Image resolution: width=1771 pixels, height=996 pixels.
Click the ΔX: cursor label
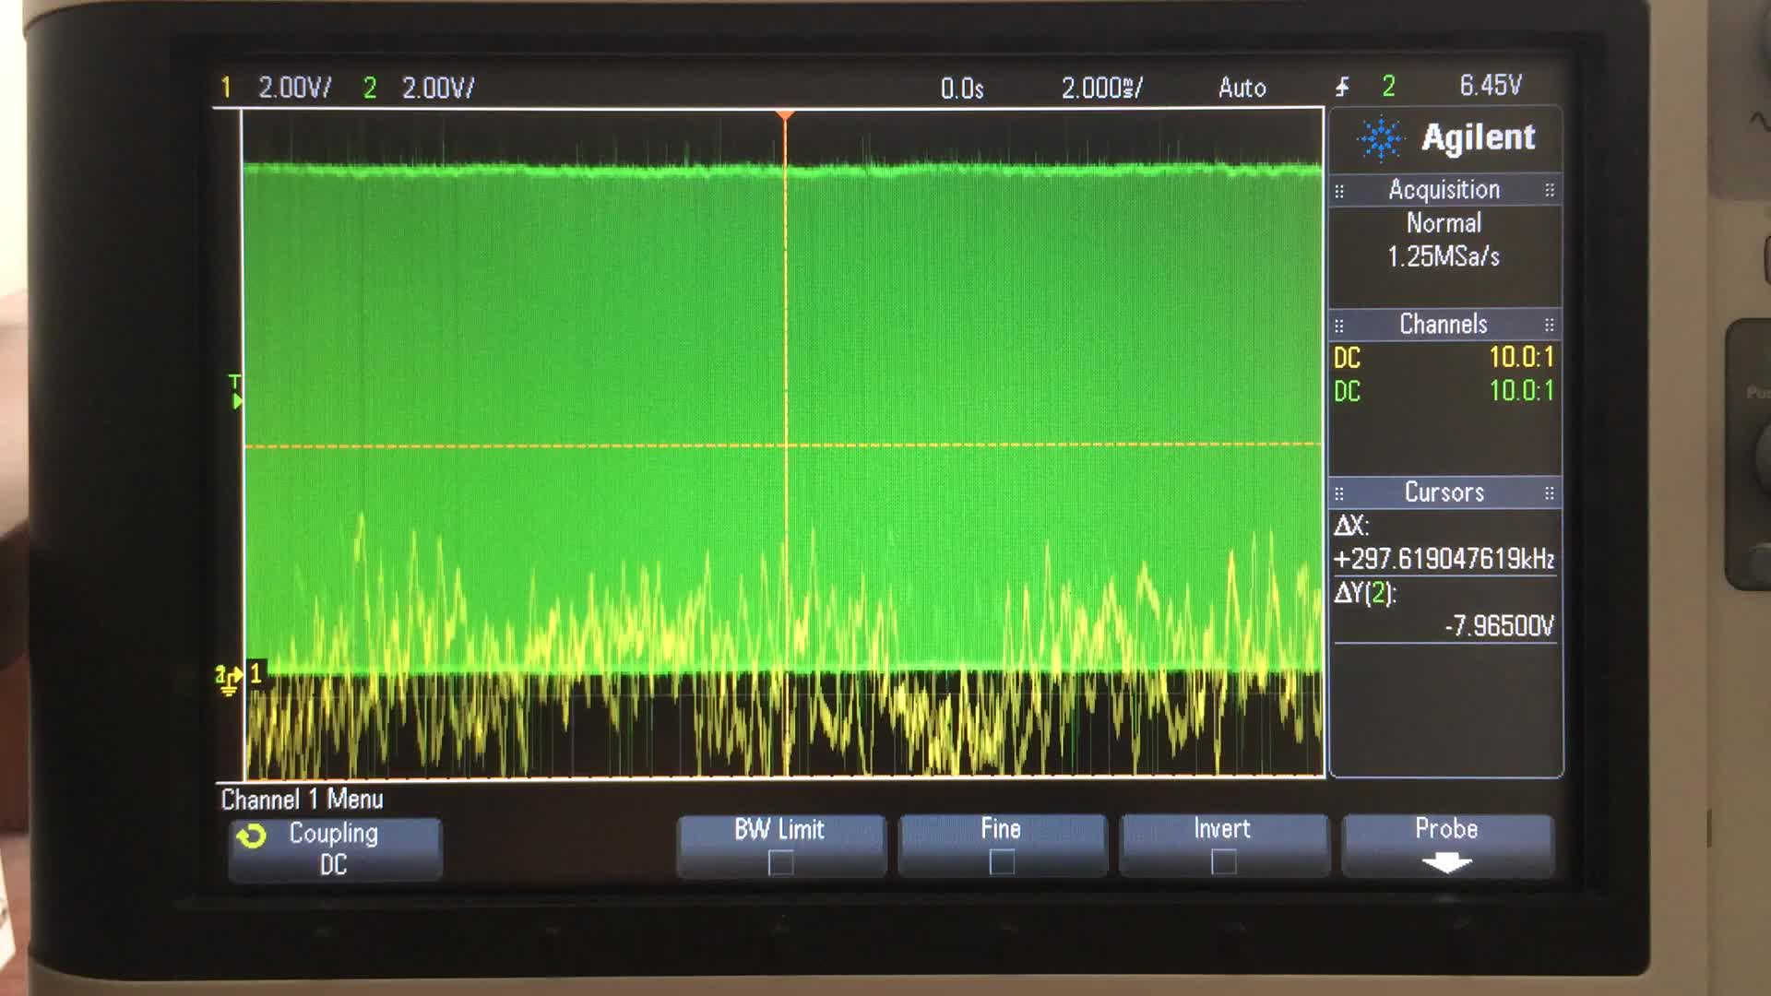pyautogui.click(x=1351, y=526)
